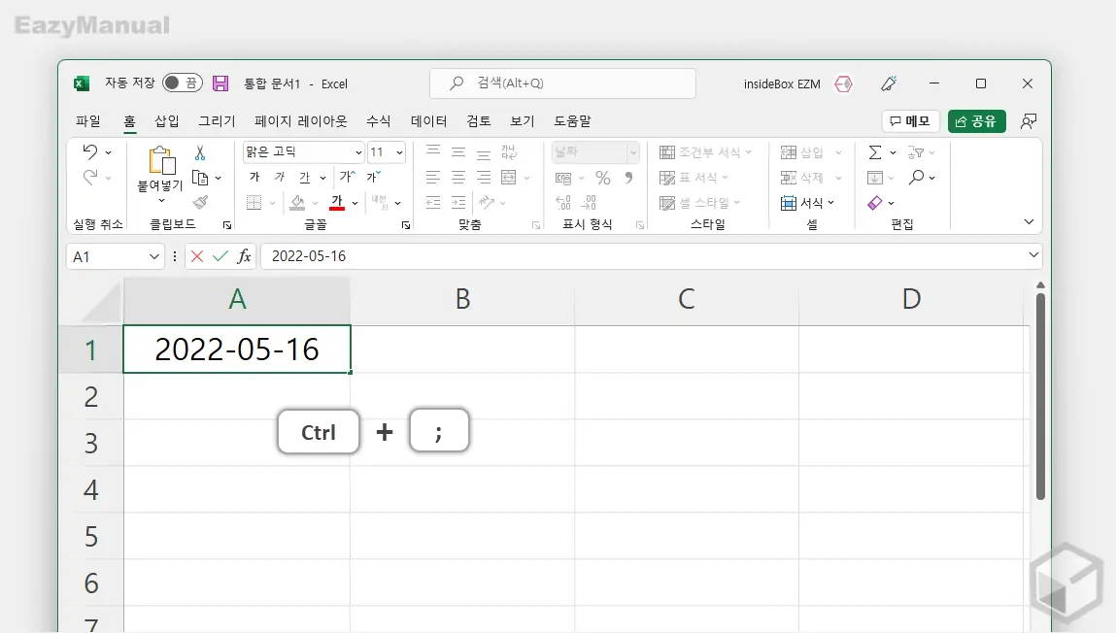Image resolution: width=1116 pixels, height=633 pixels.
Task: Click the comma style icon
Action: coord(626,178)
